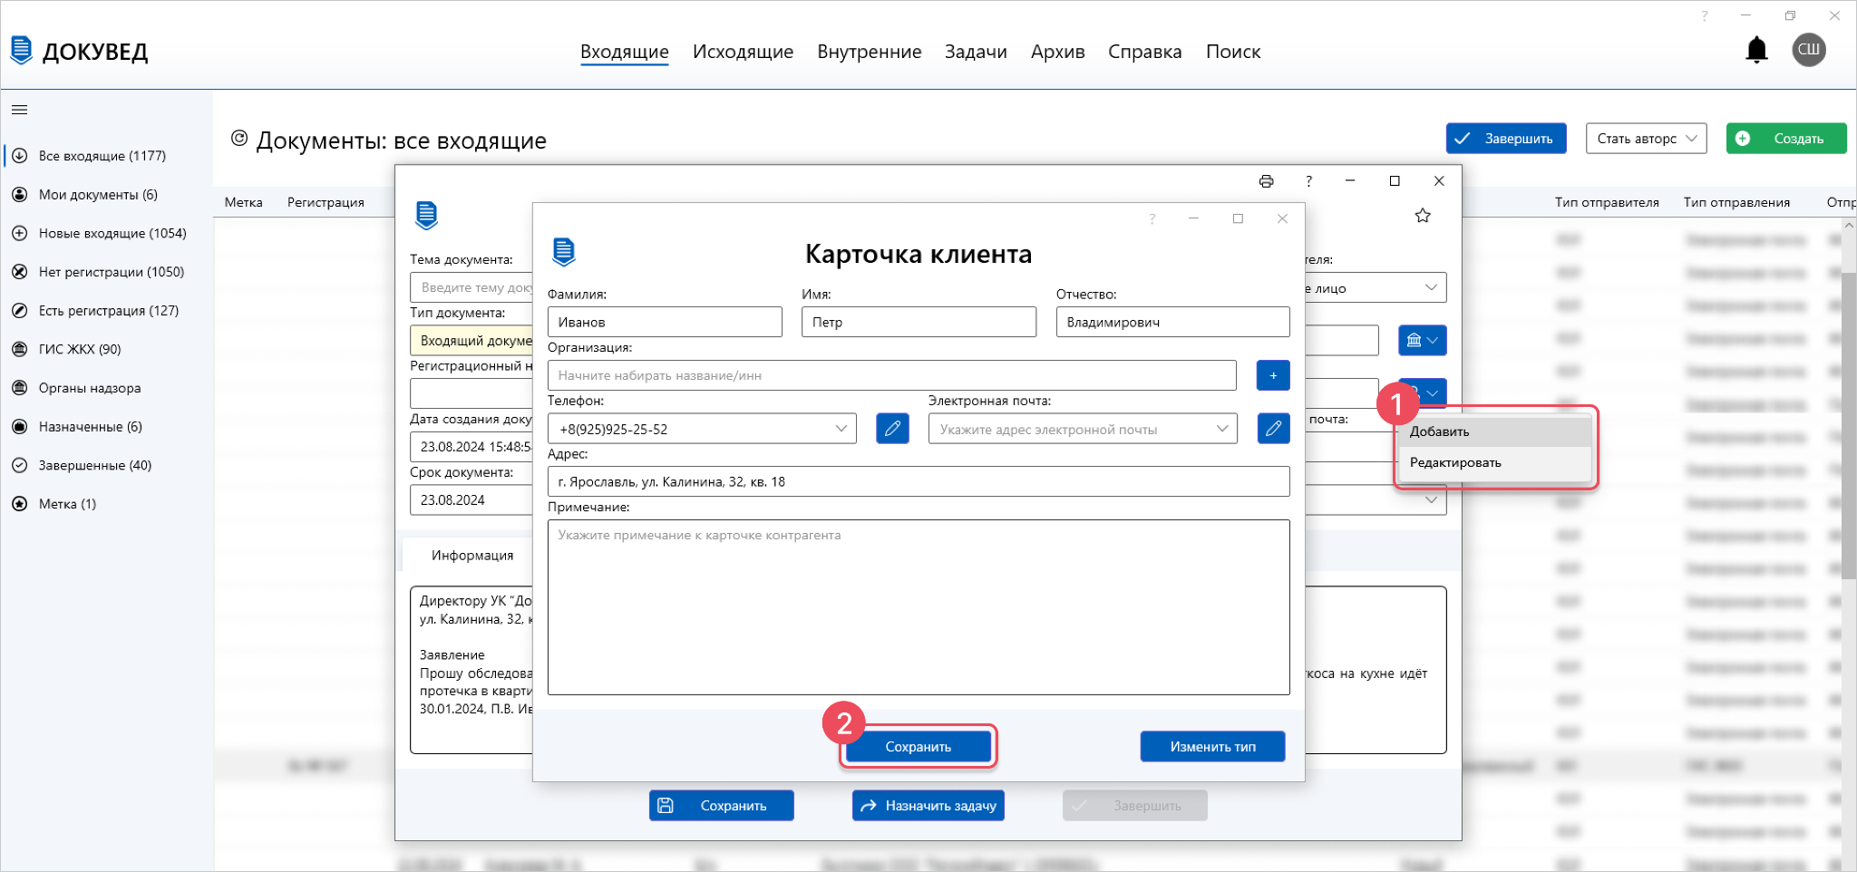Click the Нет регистрации sidebar icon
Viewport: 1857px width, 872px height.
click(19, 272)
